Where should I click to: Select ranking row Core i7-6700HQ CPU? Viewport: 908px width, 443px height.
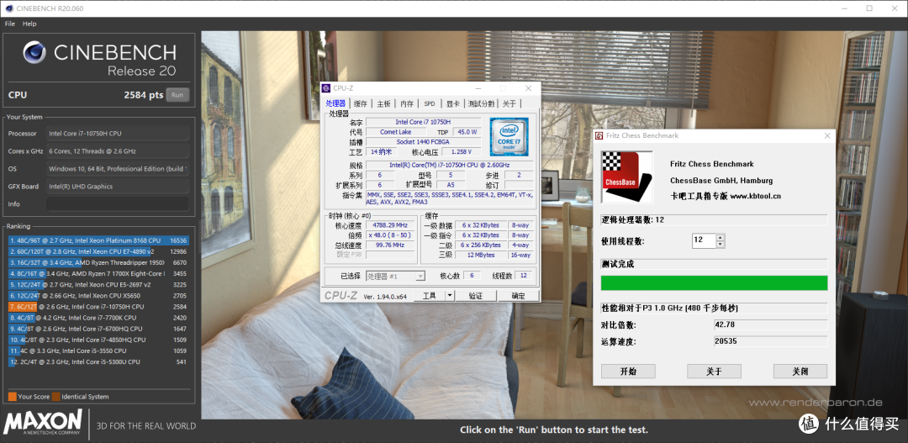click(98, 329)
